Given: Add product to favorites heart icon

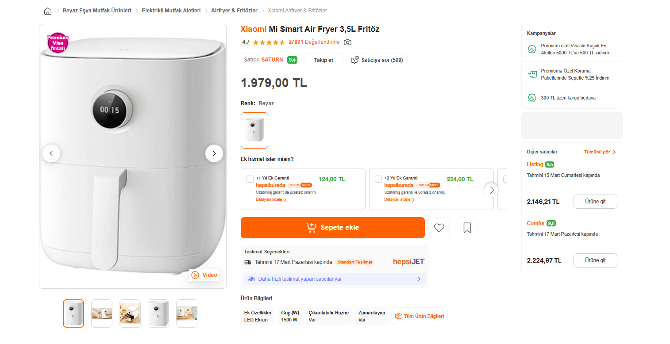Looking at the screenshot, I should [x=439, y=228].
